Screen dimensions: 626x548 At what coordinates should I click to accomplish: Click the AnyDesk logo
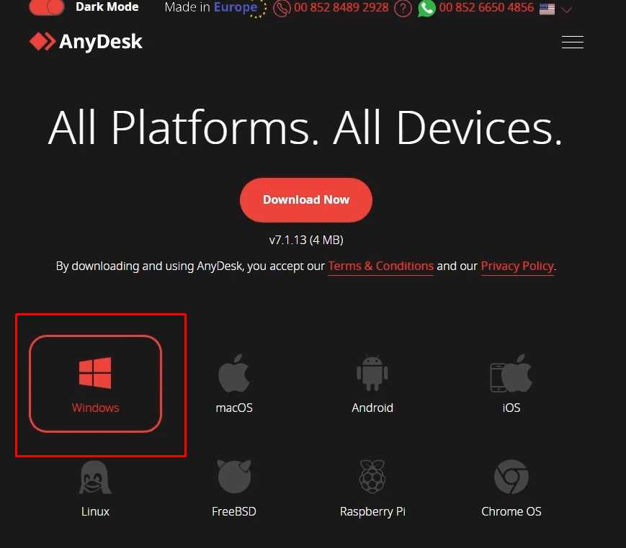(x=86, y=42)
